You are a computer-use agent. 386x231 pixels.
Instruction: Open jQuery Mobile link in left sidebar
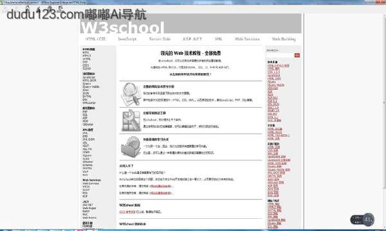(x=91, y=87)
